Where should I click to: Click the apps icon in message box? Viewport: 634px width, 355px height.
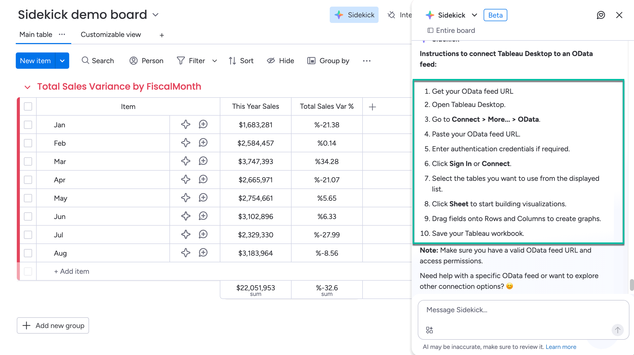[429, 330]
